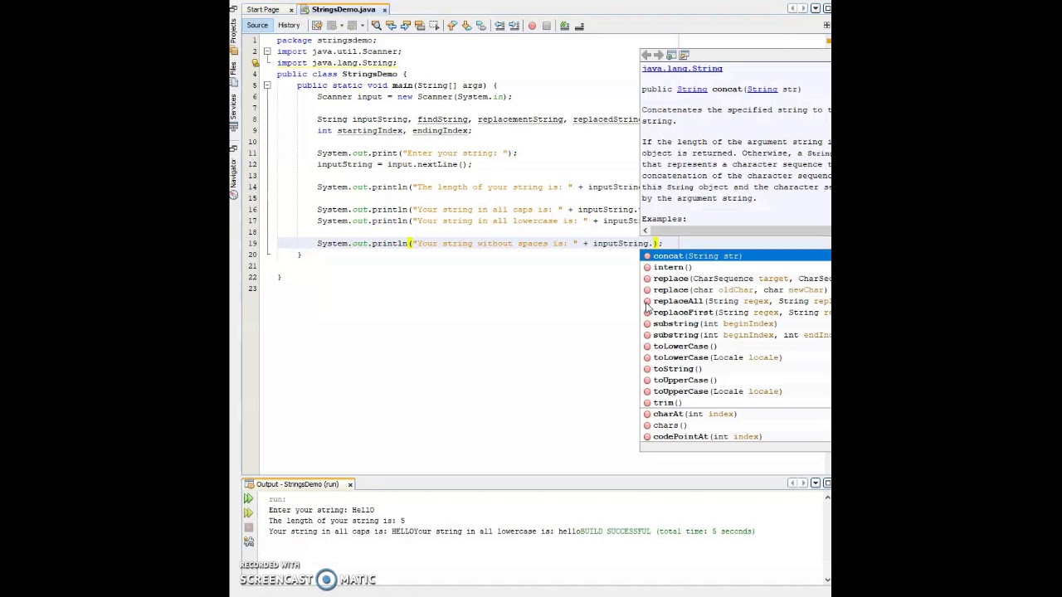This screenshot has height=597, width=1062.
Task: Open Output settings icon
Action: click(x=248, y=542)
